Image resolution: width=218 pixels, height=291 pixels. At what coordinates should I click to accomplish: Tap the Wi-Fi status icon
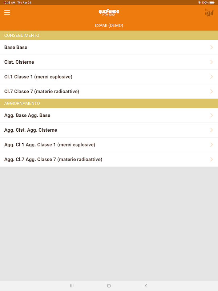[199, 2]
